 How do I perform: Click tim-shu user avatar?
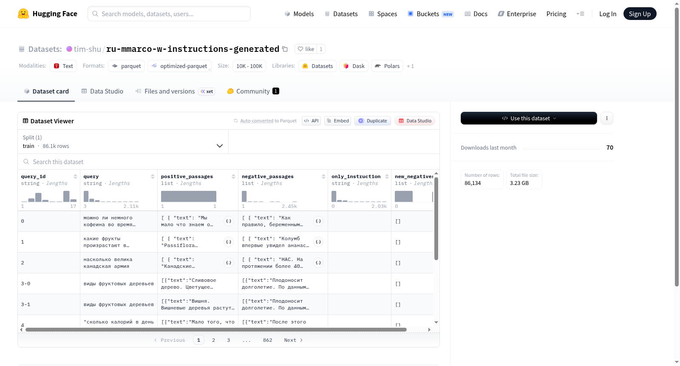(69, 49)
